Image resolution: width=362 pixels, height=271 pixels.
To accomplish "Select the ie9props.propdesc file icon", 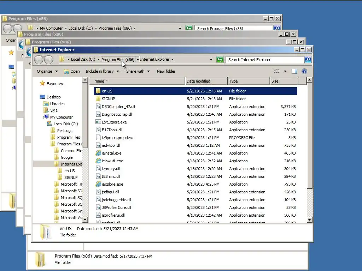I will [98, 138].
